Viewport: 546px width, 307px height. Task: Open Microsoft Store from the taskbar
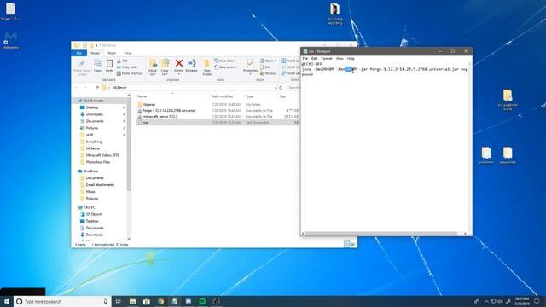(x=147, y=301)
